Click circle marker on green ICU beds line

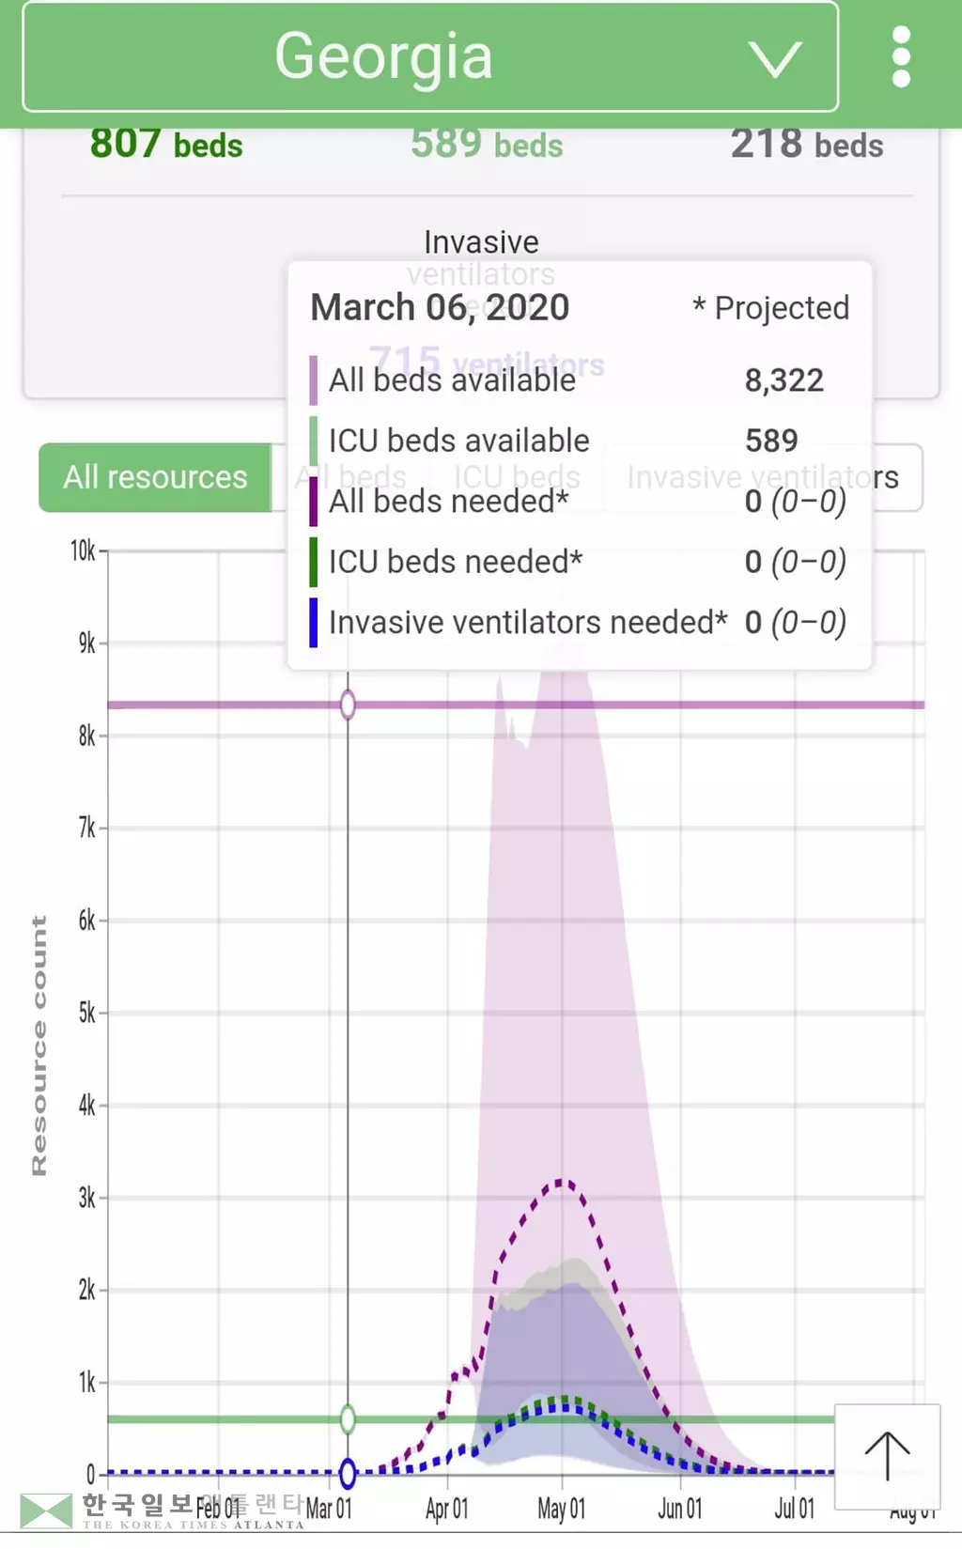pyautogui.click(x=348, y=1418)
